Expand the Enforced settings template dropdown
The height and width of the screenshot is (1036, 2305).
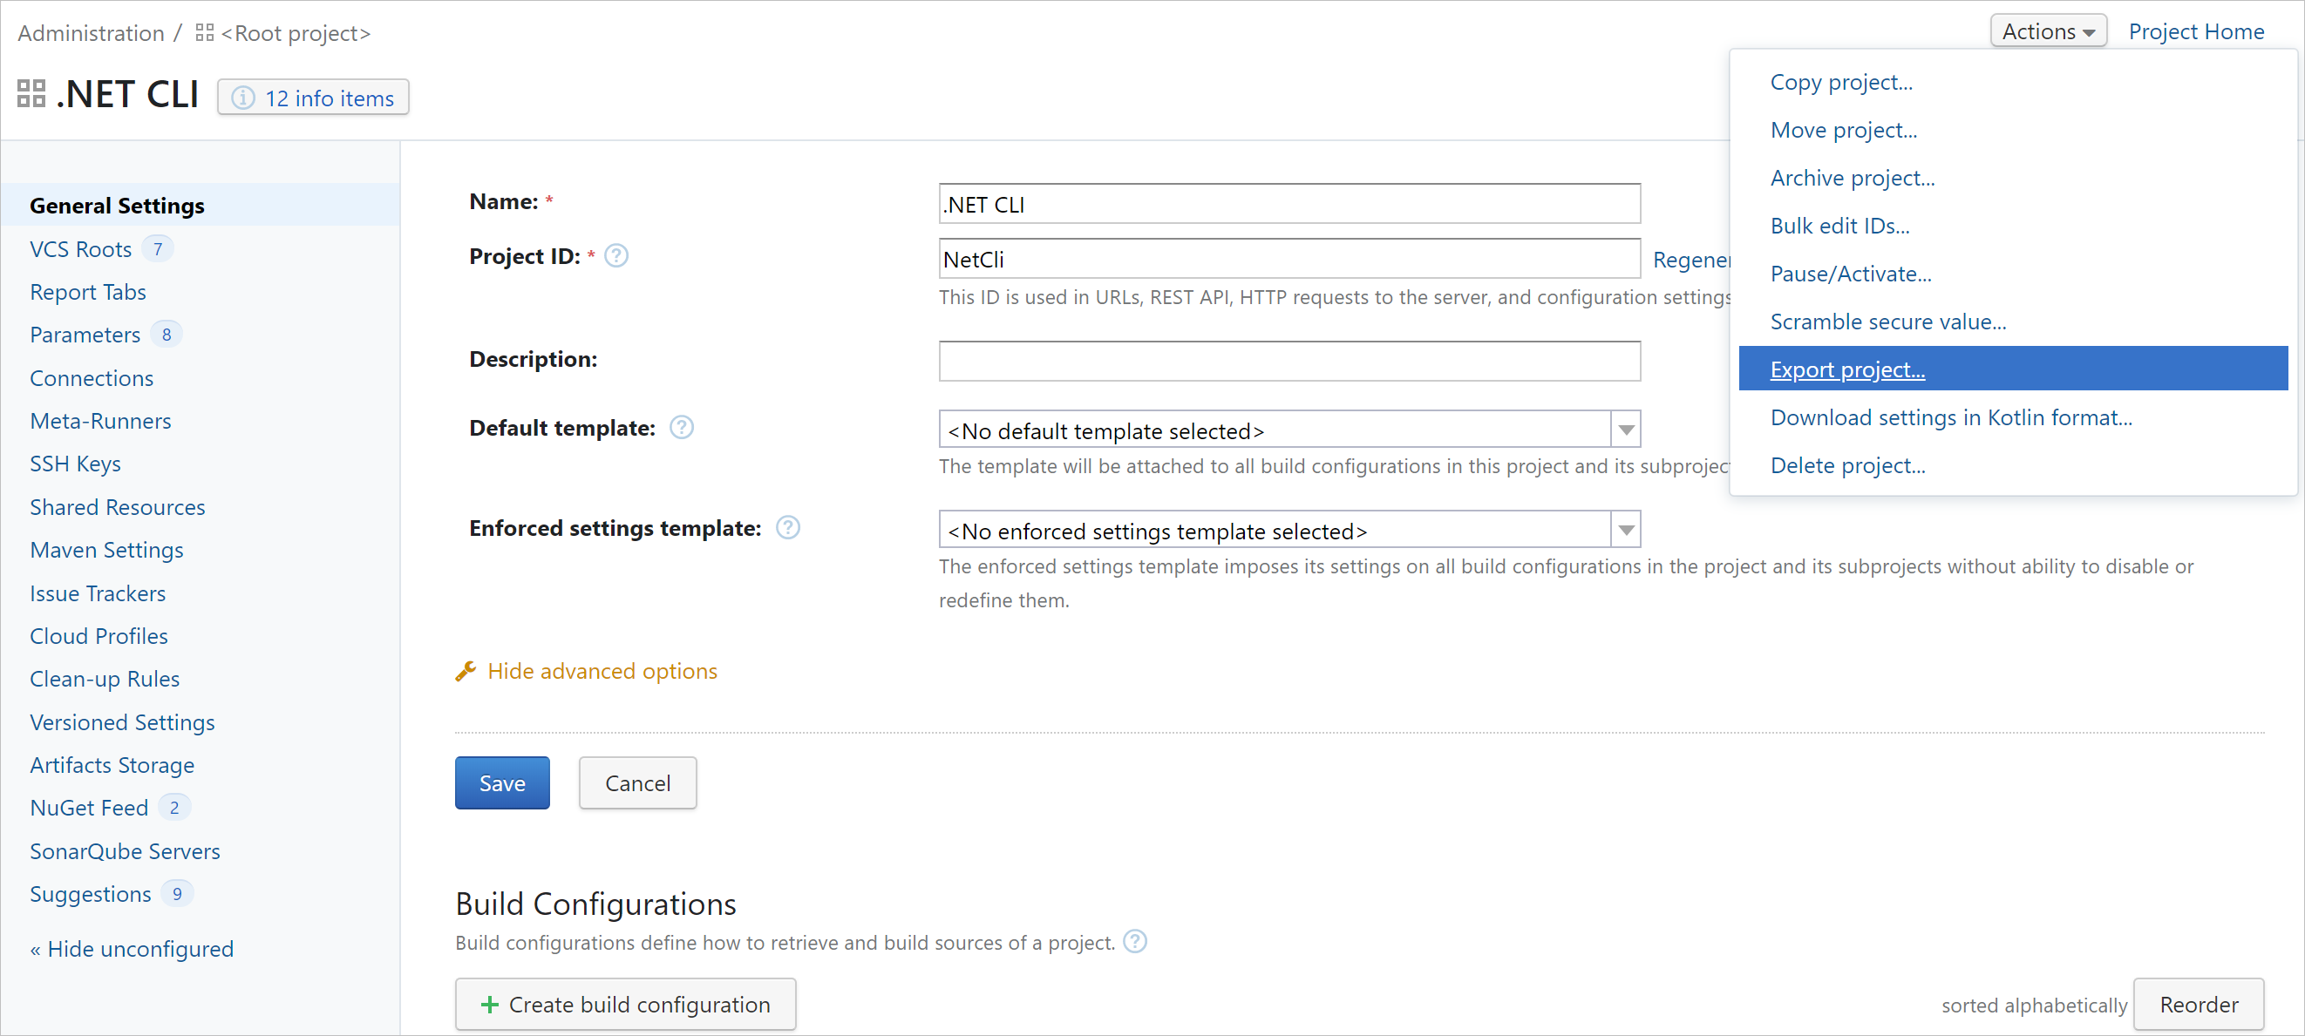[x=1625, y=530]
